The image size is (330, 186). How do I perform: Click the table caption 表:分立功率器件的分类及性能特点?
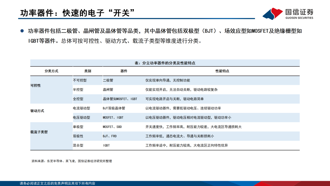point(165,63)
